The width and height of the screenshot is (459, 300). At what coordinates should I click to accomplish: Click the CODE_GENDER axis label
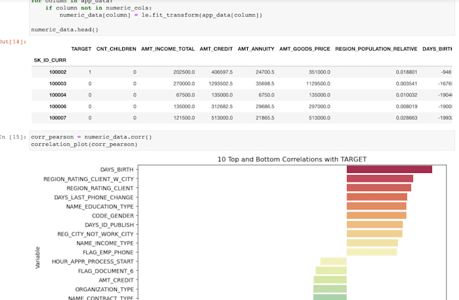(x=112, y=216)
